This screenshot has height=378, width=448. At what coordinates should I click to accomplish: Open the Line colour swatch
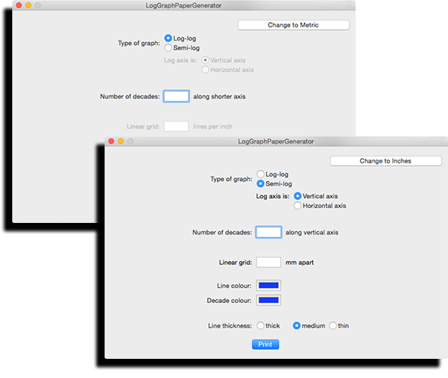(269, 286)
